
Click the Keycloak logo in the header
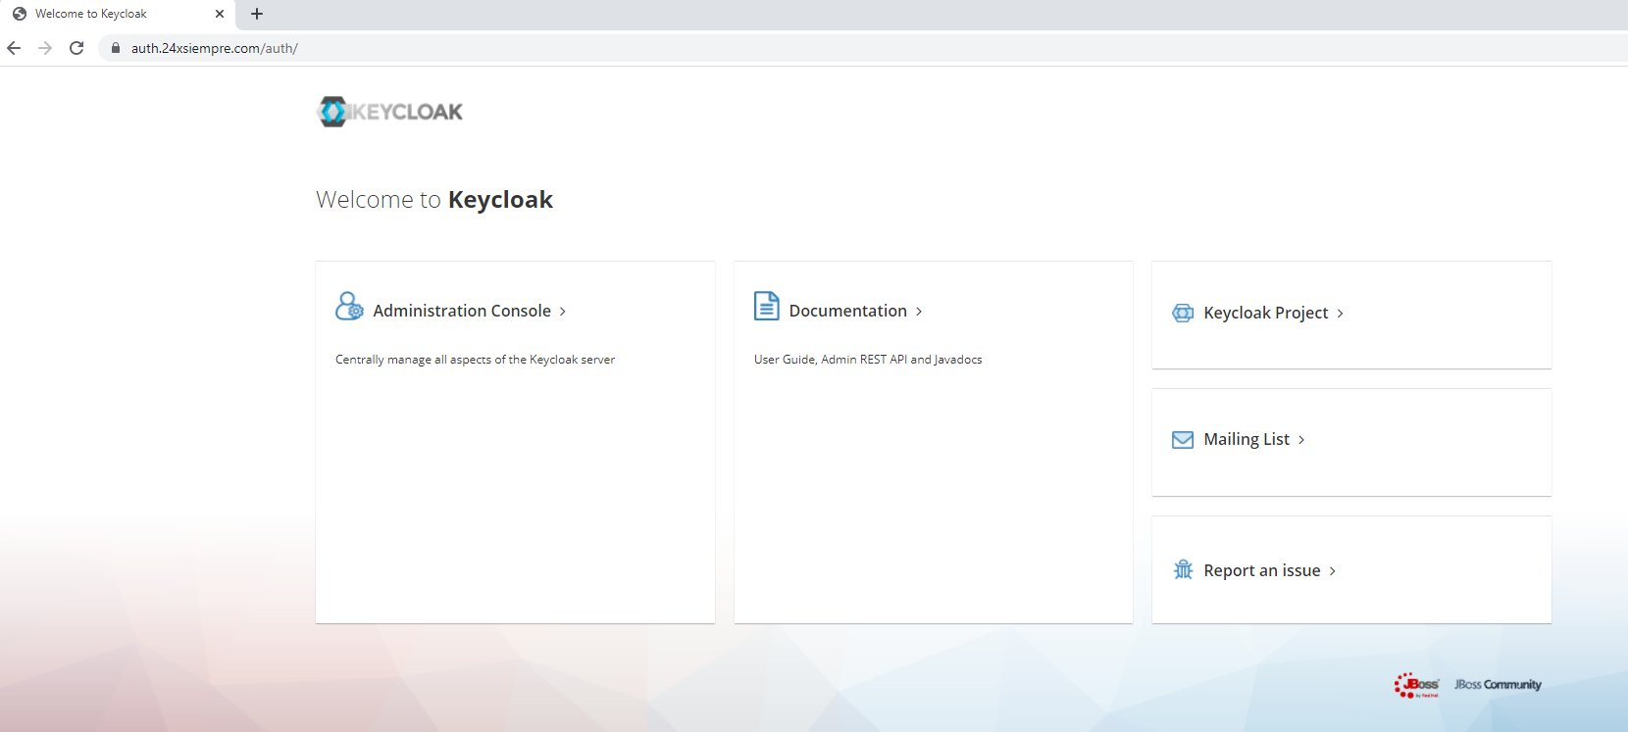point(389,112)
